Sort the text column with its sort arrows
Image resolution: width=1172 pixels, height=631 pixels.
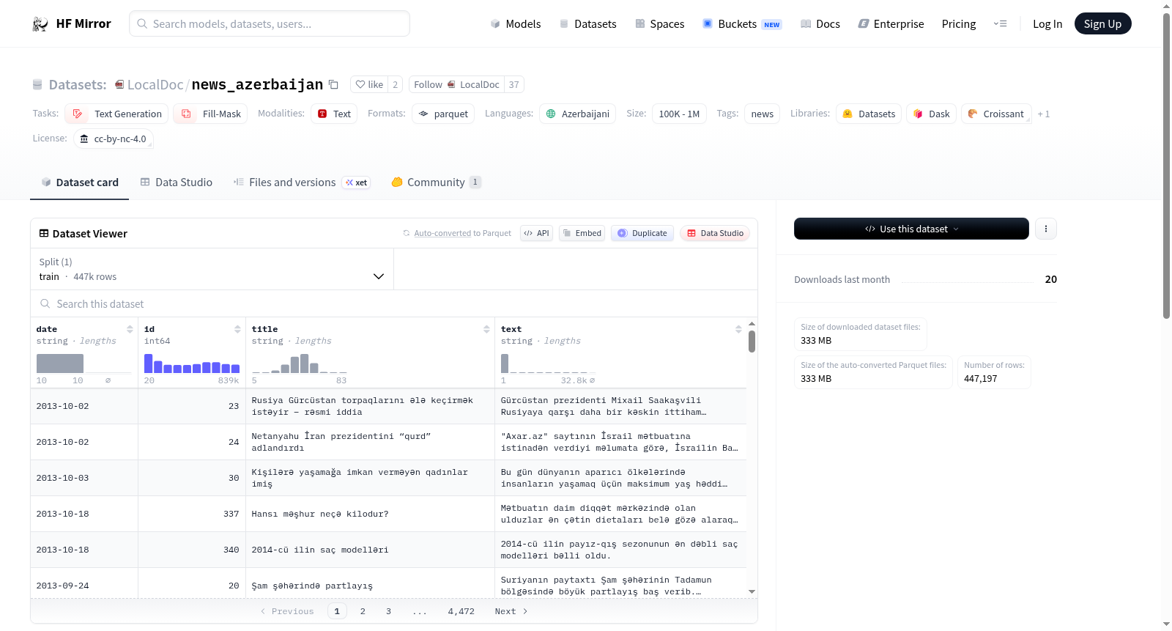coord(738,329)
